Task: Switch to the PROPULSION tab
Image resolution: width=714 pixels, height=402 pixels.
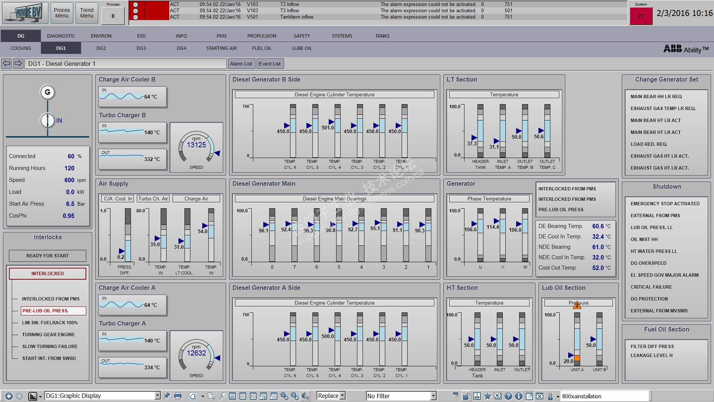Action: (x=261, y=36)
